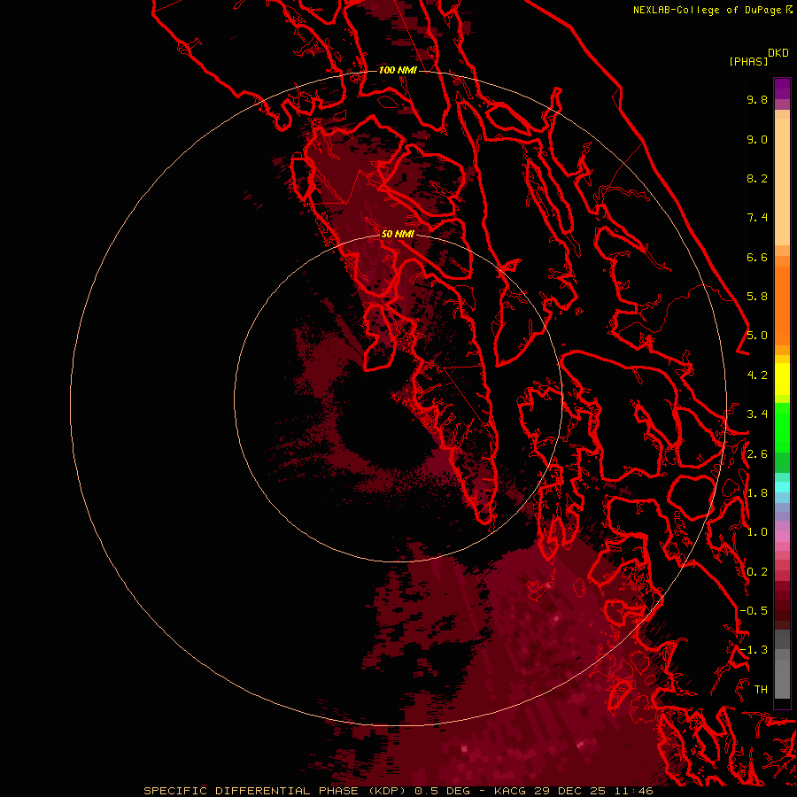This screenshot has width=797, height=797.
Task: Click the pink segment of the color bar
Action: click(782, 537)
